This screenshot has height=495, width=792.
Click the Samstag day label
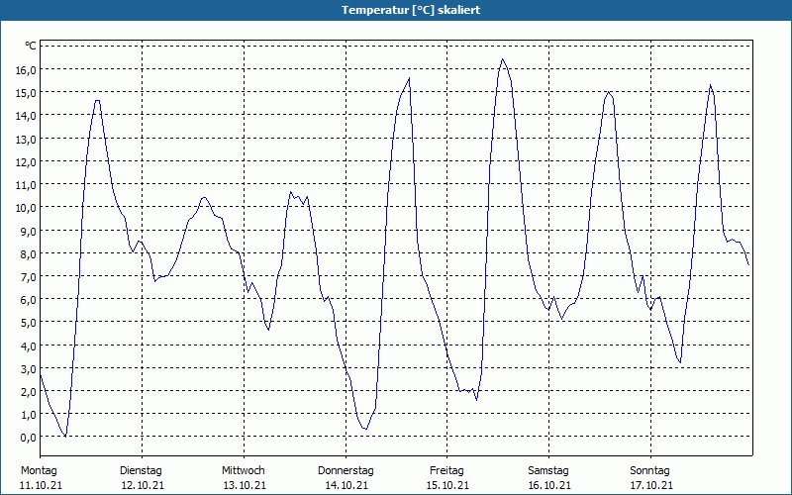click(x=548, y=471)
